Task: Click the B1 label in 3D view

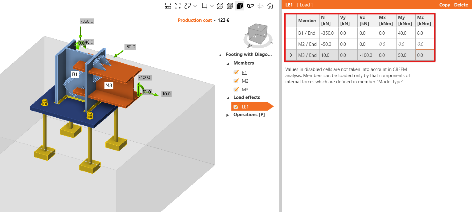Action: tap(75, 74)
